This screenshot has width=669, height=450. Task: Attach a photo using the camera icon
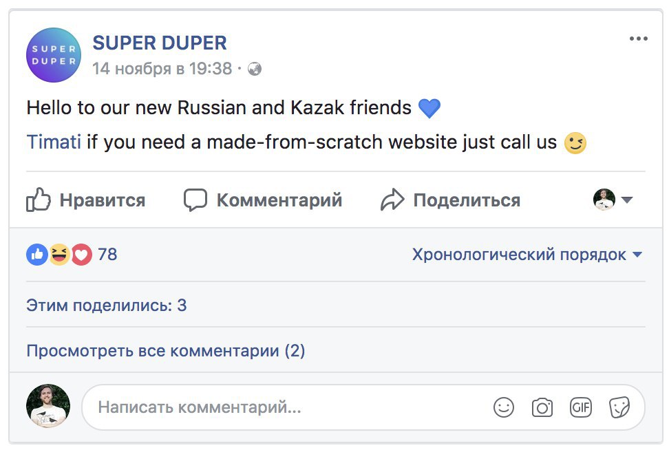pos(542,407)
